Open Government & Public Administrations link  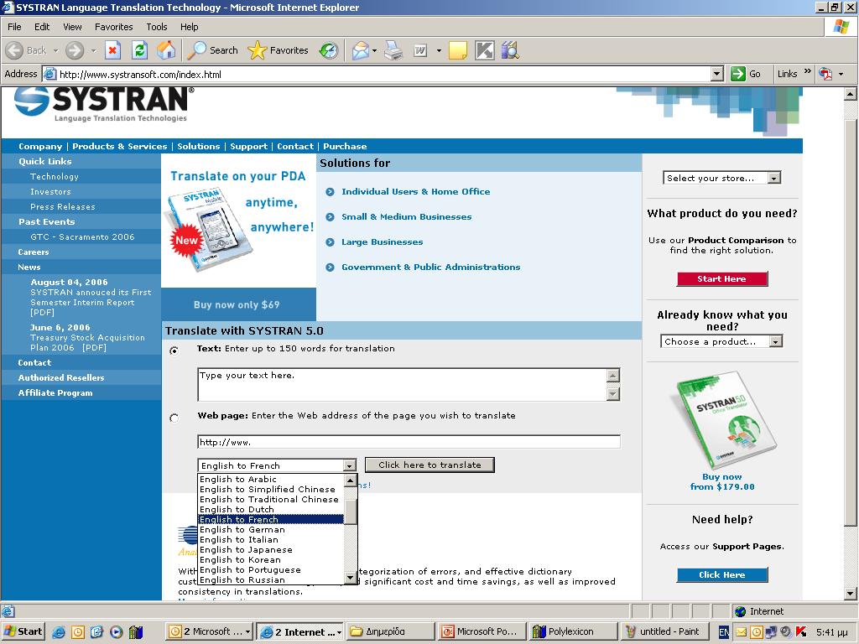[430, 267]
